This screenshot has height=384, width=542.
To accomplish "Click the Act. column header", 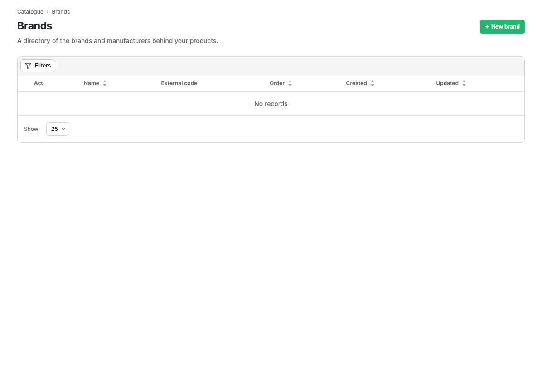I will 39,83.
